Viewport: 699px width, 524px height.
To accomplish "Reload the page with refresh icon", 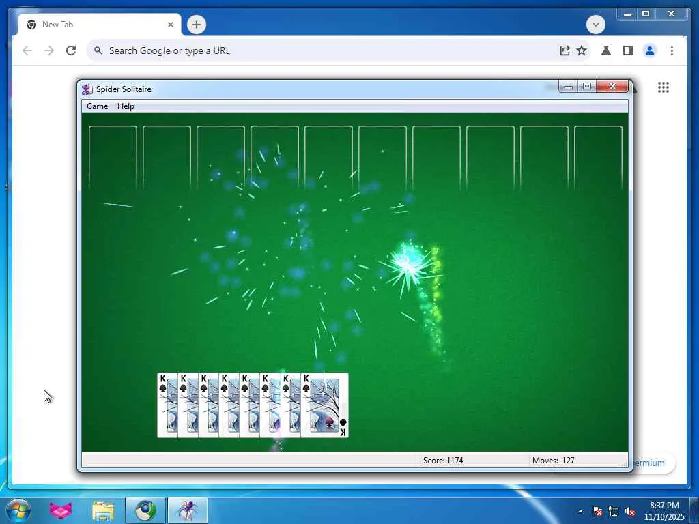I will point(71,50).
